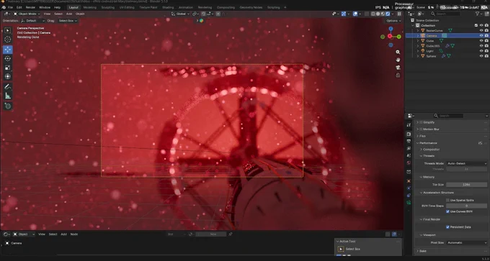Collapse the Acceleration Structure subpanel
This screenshot has height=261, width=490.
[438, 193]
